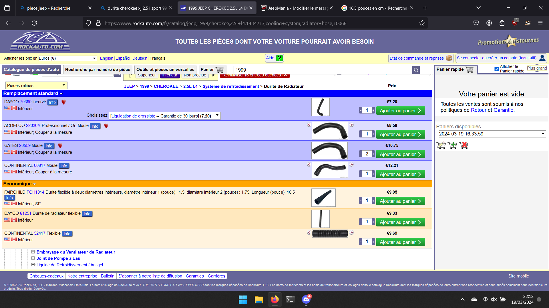Viewport: 549px width, 308px height.
Task: Click the GATES 20559 hose thumbnail
Action: (329, 151)
